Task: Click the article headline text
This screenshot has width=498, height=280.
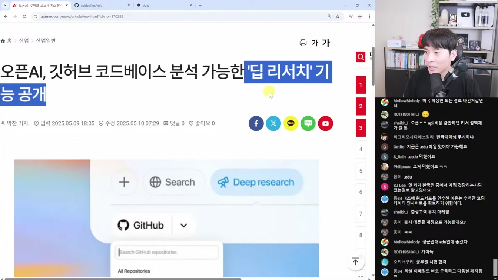Action: pyautogui.click(x=166, y=82)
